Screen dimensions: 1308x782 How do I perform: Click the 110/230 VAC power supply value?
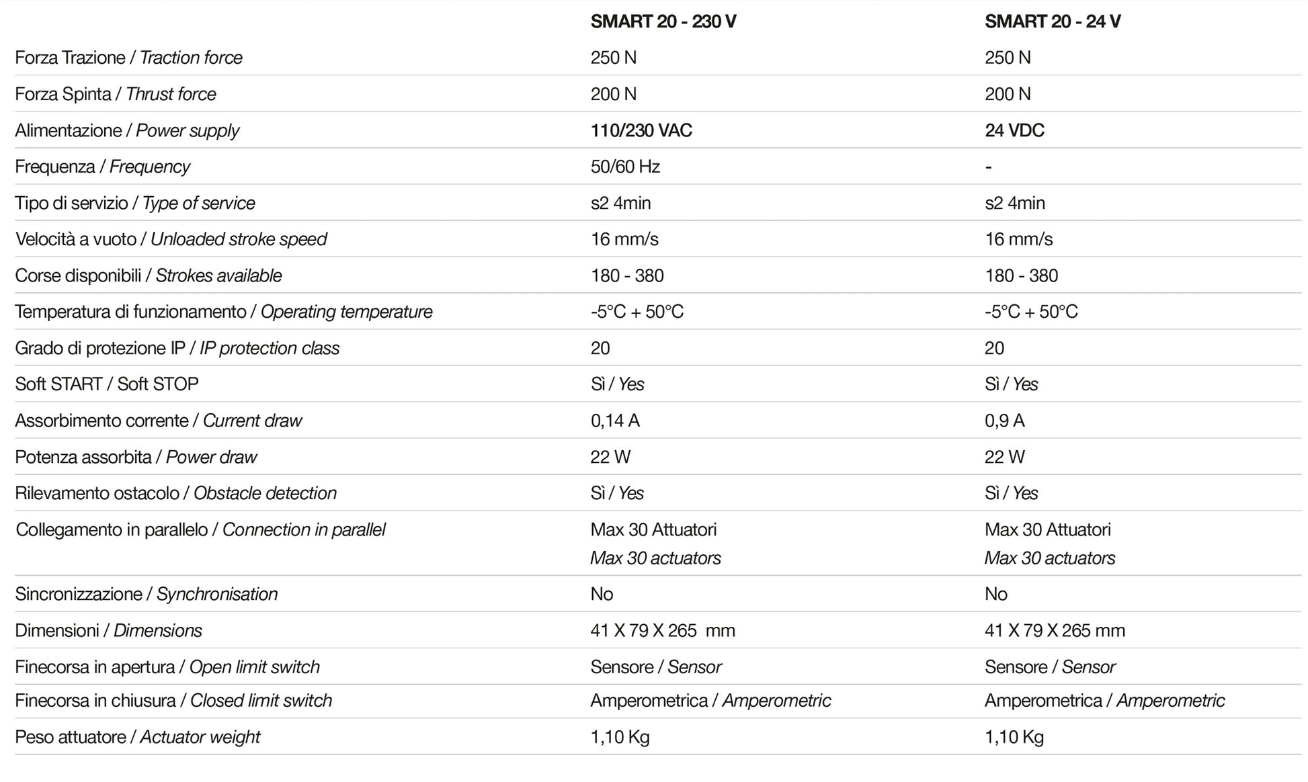(x=641, y=130)
